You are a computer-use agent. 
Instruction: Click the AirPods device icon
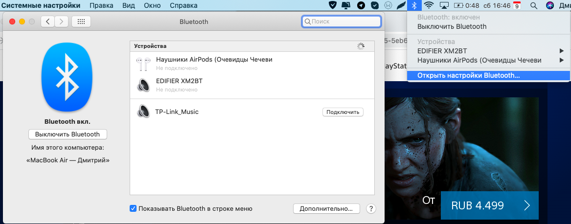pyautogui.click(x=143, y=64)
